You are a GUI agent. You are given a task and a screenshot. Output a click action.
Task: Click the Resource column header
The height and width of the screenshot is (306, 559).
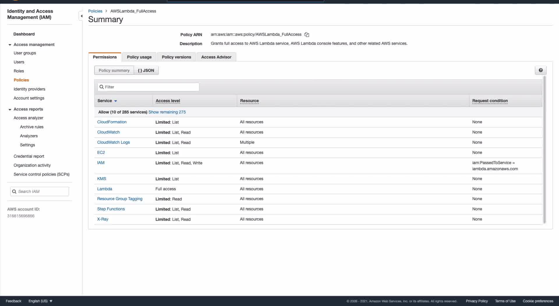pos(250,101)
